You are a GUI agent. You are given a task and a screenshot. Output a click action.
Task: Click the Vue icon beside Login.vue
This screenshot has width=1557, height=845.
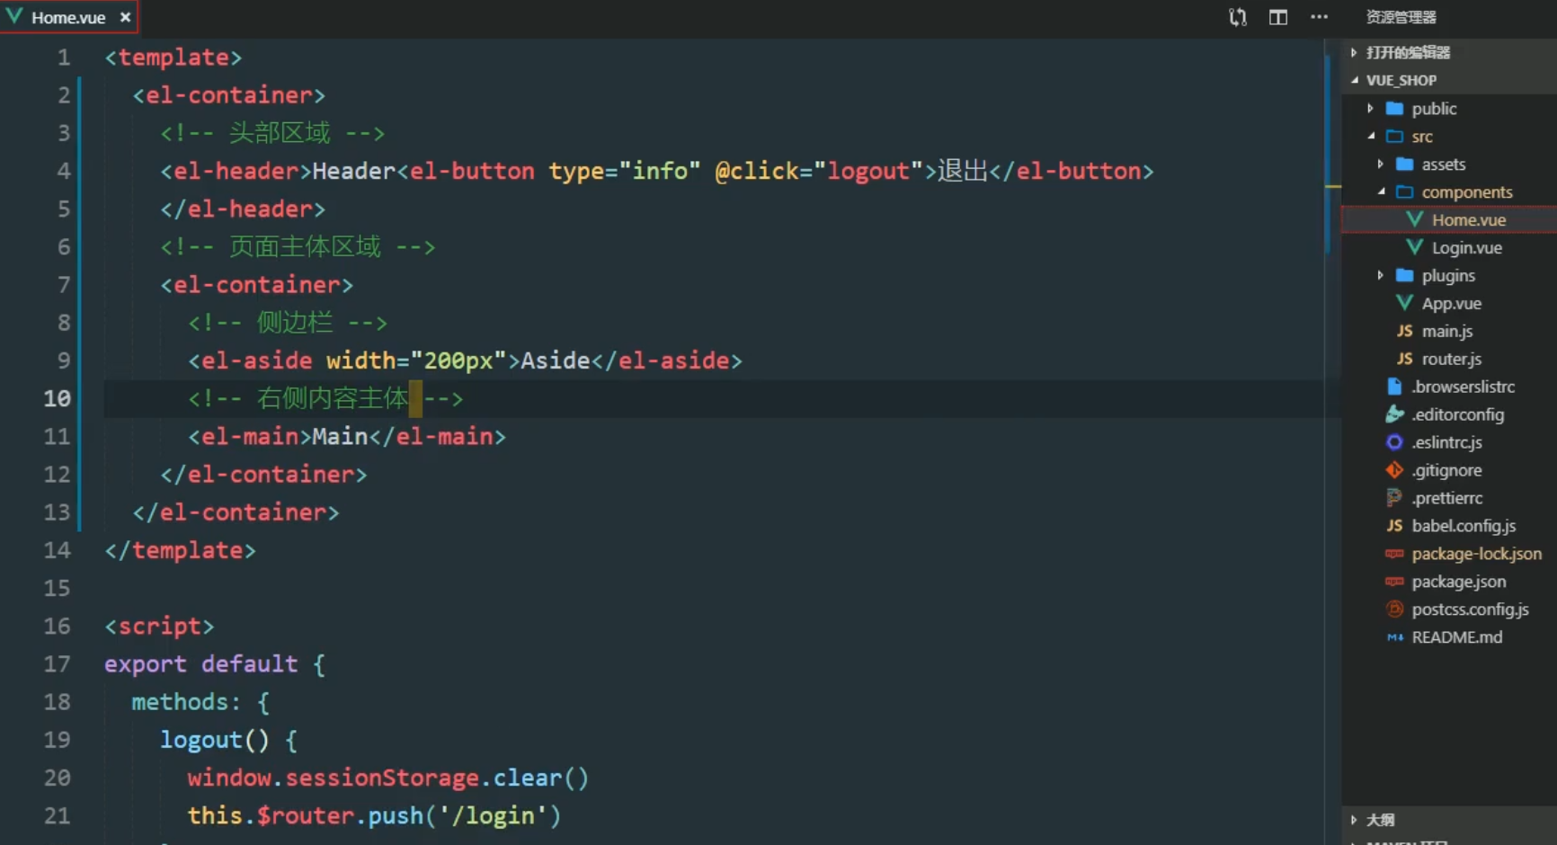[1415, 247]
